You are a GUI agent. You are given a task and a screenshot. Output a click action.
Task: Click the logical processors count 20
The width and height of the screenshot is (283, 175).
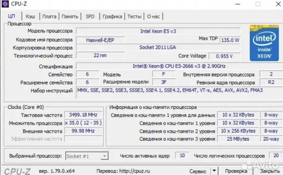tap(276, 155)
